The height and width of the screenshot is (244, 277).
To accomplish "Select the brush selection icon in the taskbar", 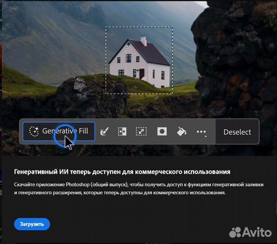I will tap(104, 131).
